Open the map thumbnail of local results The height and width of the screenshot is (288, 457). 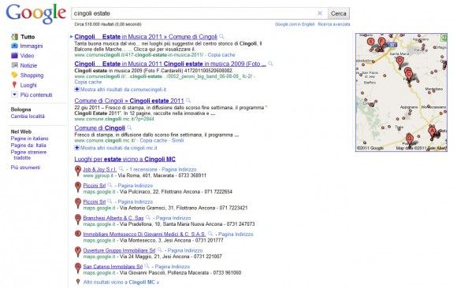click(x=401, y=92)
